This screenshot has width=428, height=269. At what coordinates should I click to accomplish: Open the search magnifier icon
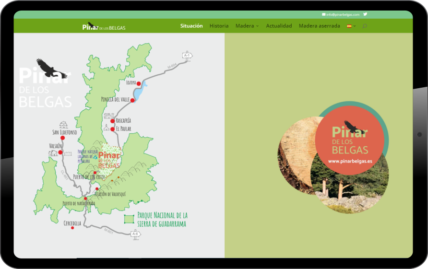point(365,26)
